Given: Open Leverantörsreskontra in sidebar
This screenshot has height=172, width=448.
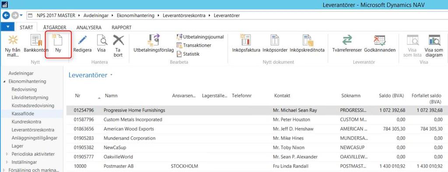Looking at the screenshot, I should click(33, 130).
